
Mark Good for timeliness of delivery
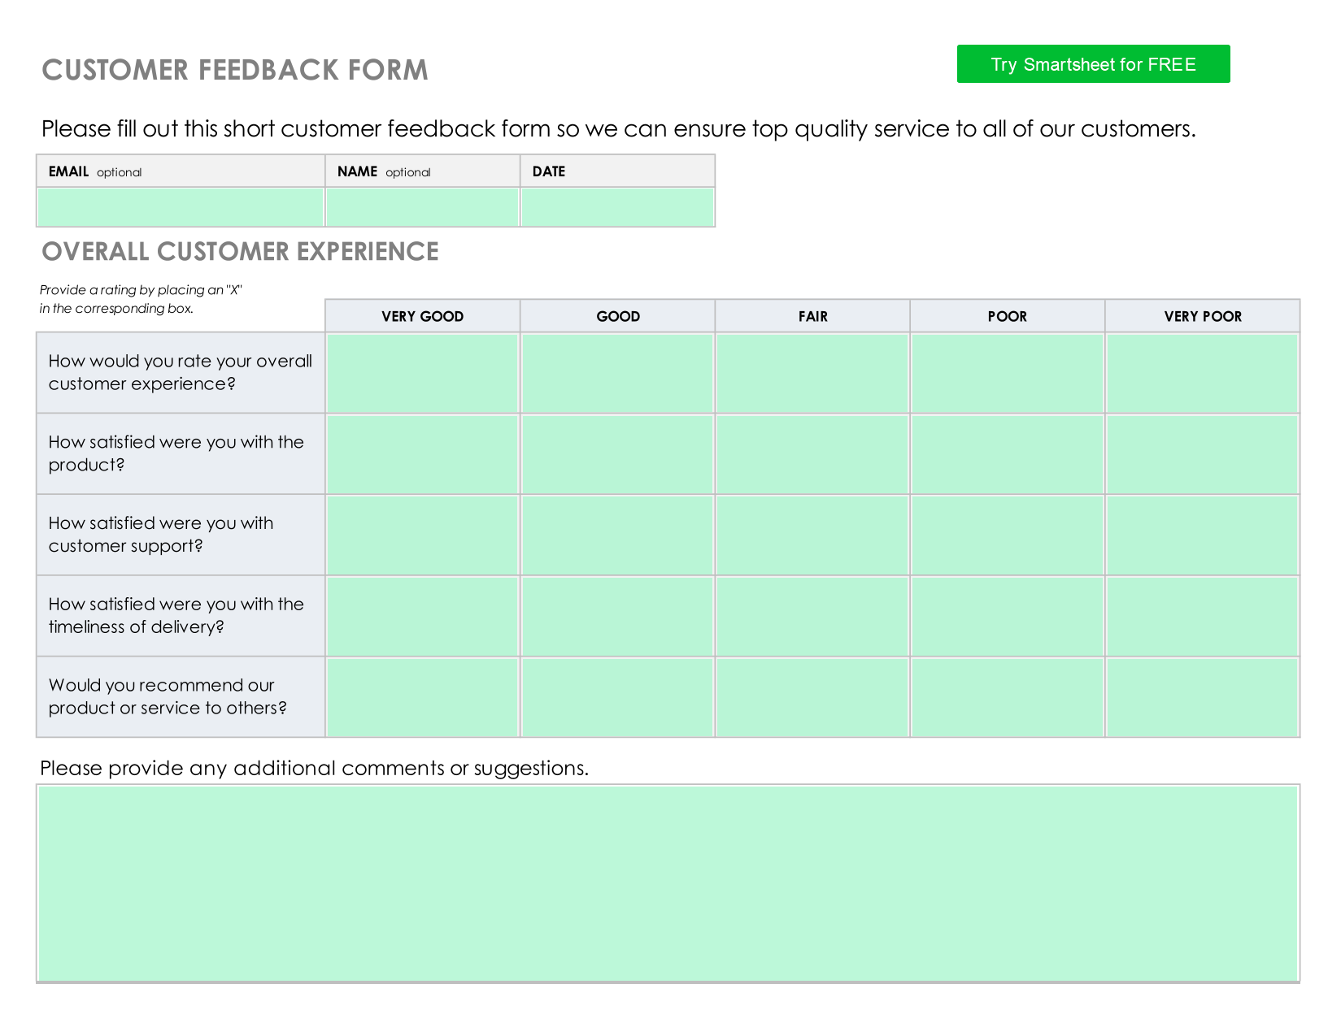point(617,617)
